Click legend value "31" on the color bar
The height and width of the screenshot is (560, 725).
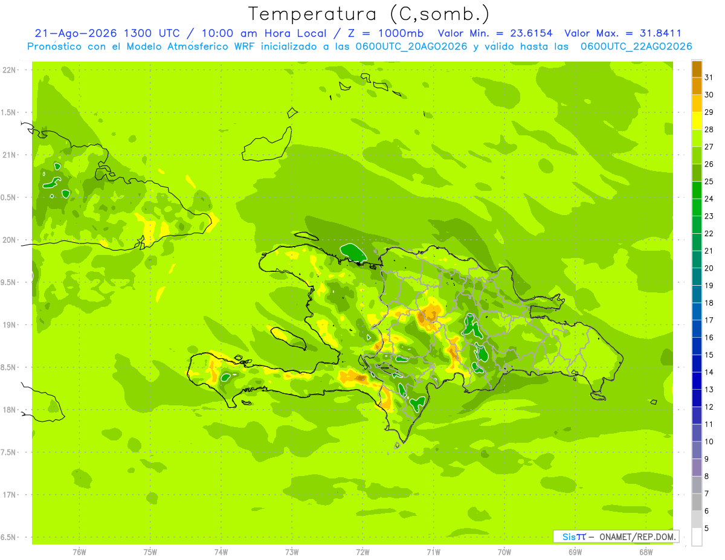(709, 77)
